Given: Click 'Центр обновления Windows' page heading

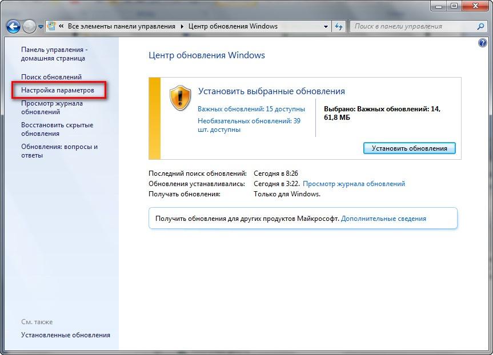Looking at the screenshot, I should [x=207, y=55].
